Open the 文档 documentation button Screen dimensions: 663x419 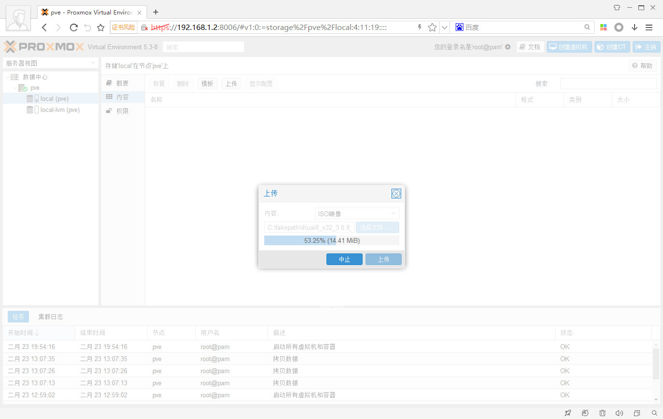[530, 47]
